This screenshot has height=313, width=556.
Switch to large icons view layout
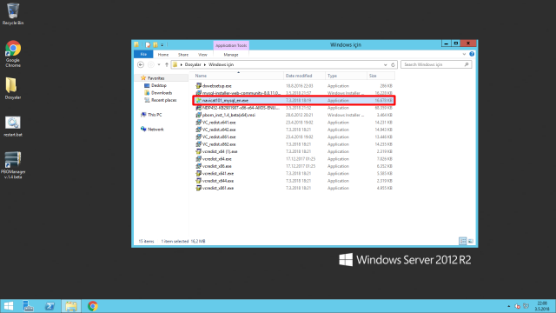click(x=471, y=242)
